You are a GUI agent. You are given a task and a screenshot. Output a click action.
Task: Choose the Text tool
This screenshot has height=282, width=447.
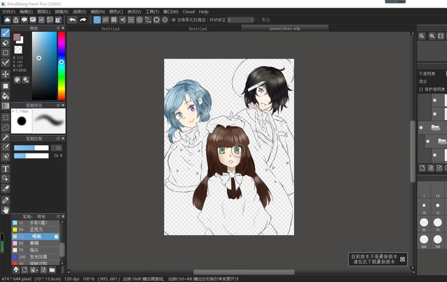(6, 168)
